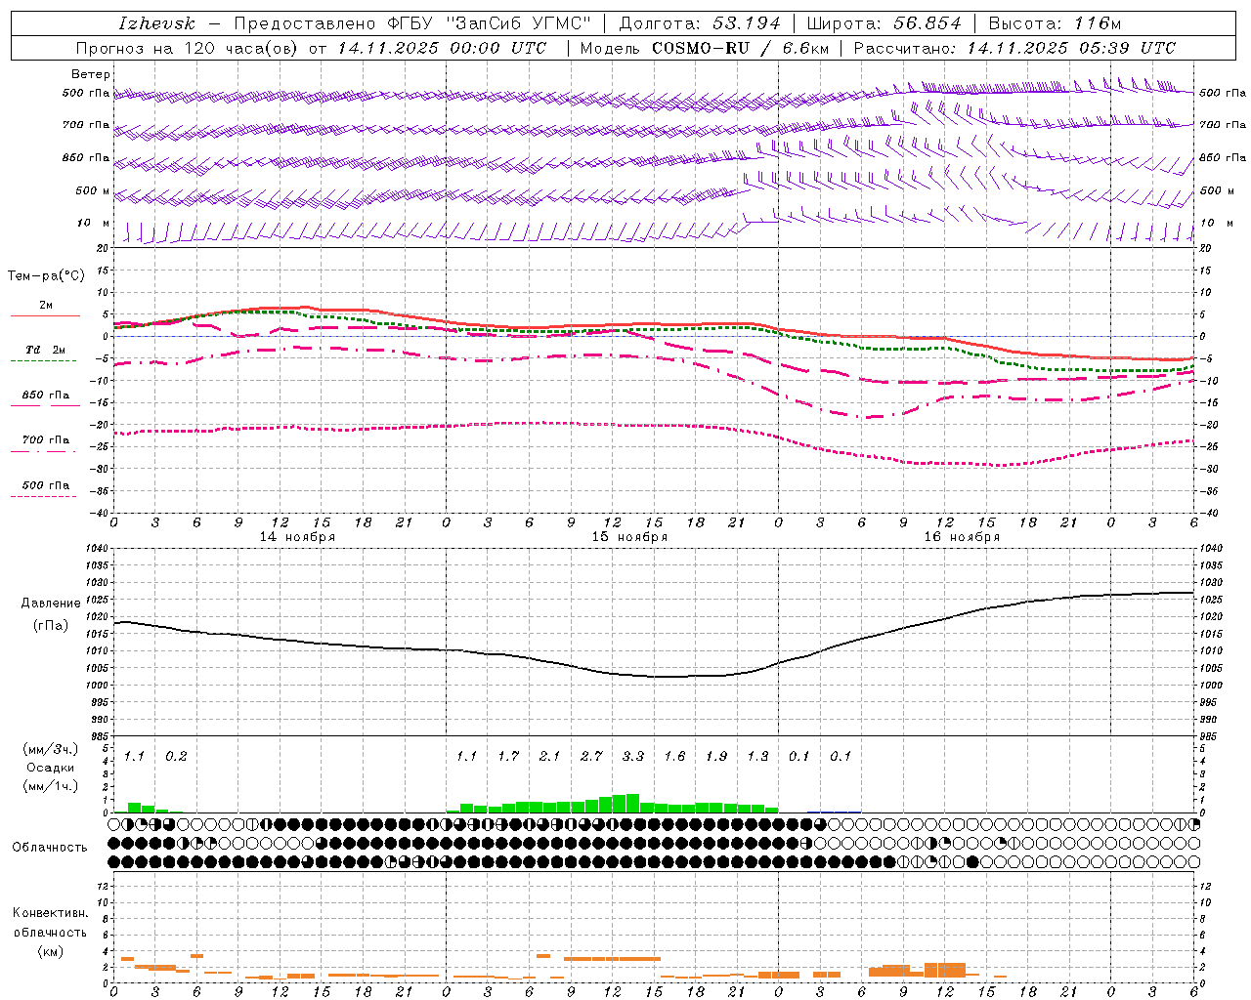The height and width of the screenshot is (1000, 1251).
Task: Click the "(мм/3ч.)" units label
Action: pyautogui.click(x=51, y=749)
